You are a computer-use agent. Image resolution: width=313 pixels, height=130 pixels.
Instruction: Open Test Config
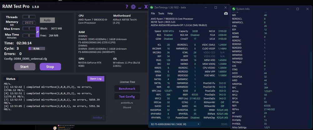127,97
